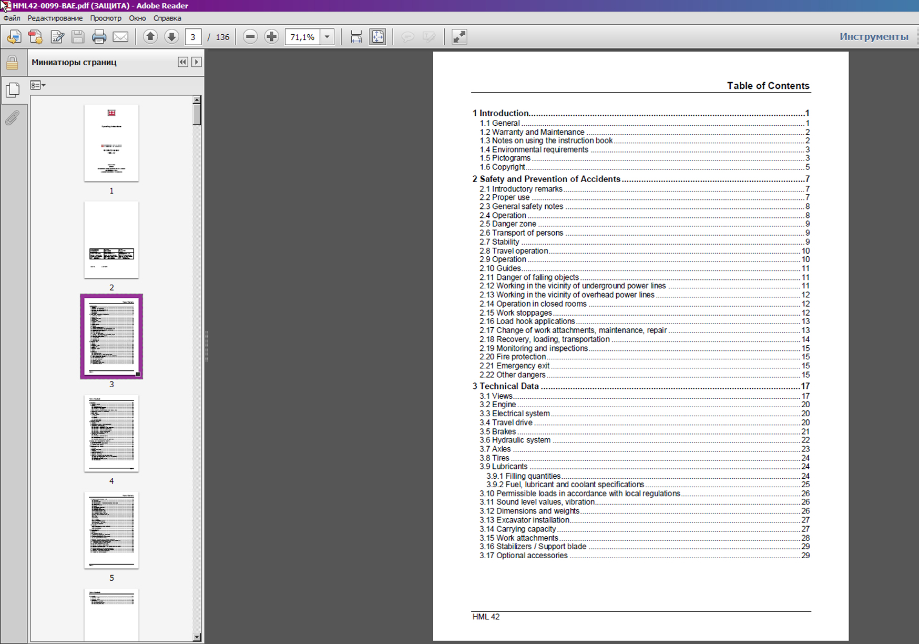Open the Просмотр menu
Viewport: 919px width, 644px height.
click(105, 18)
